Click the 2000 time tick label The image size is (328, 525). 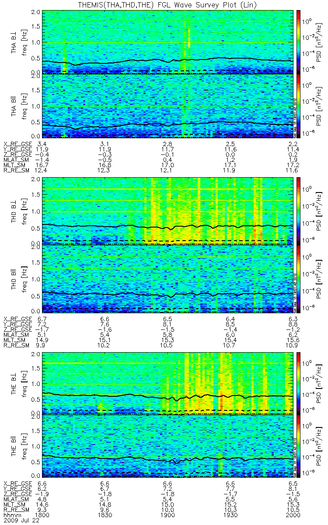[x=293, y=515]
